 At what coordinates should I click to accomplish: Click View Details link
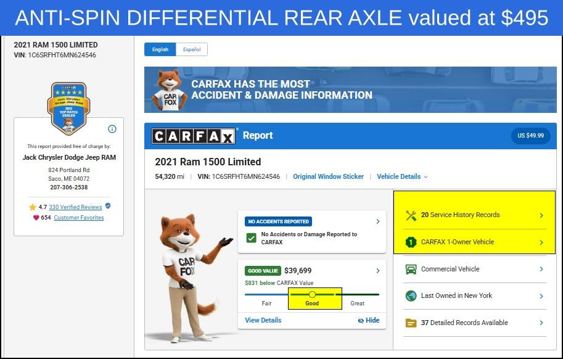coord(263,320)
